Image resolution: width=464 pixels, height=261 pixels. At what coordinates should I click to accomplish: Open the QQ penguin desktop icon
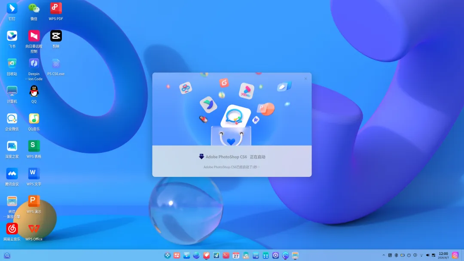pyautogui.click(x=34, y=91)
